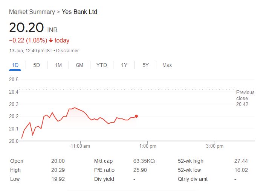Click the 11:00 am axis marker
The image size is (272, 191).
pos(80,146)
